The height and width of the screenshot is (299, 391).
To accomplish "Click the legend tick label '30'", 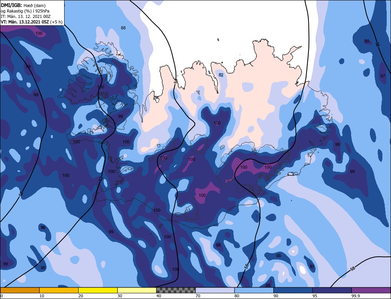I will click(120, 296).
